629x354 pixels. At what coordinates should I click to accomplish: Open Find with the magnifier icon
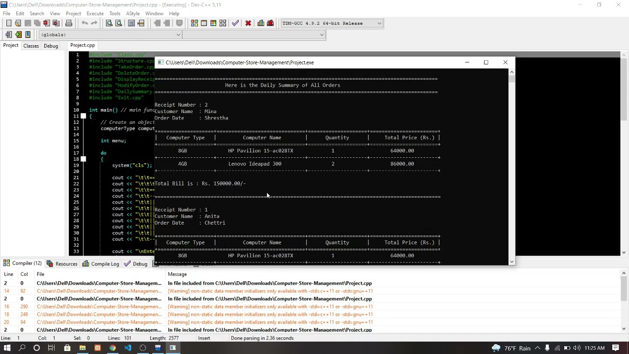tap(109, 23)
